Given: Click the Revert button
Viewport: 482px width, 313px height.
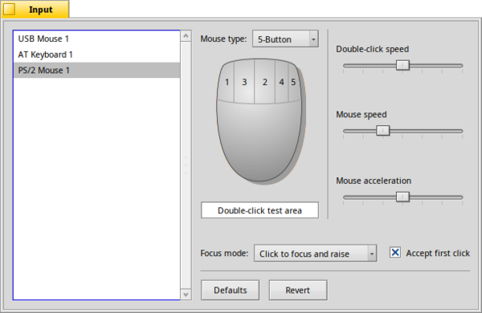Looking at the screenshot, I should pos(298,290).
